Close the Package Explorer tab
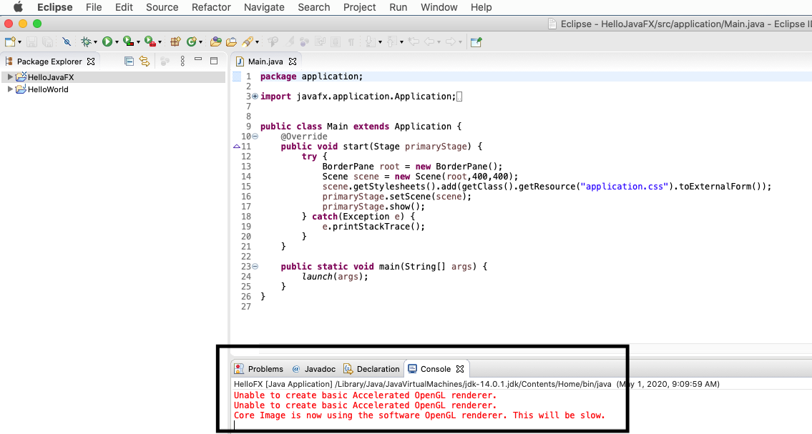This screenshot has height=434, width=812. point(91,61)
